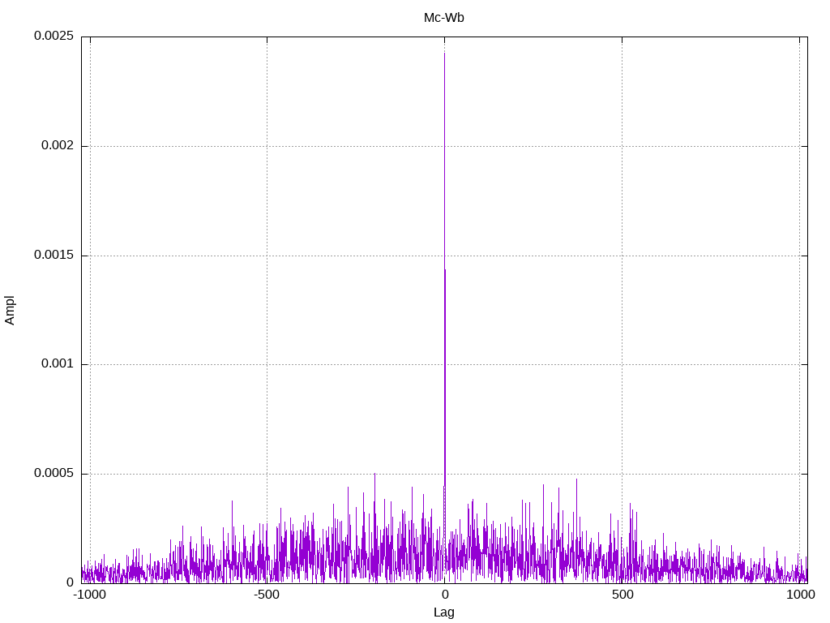Viewport: 830px width, 623px height.
Task: Select the Lag x-axis label
Action: (443, 612)
